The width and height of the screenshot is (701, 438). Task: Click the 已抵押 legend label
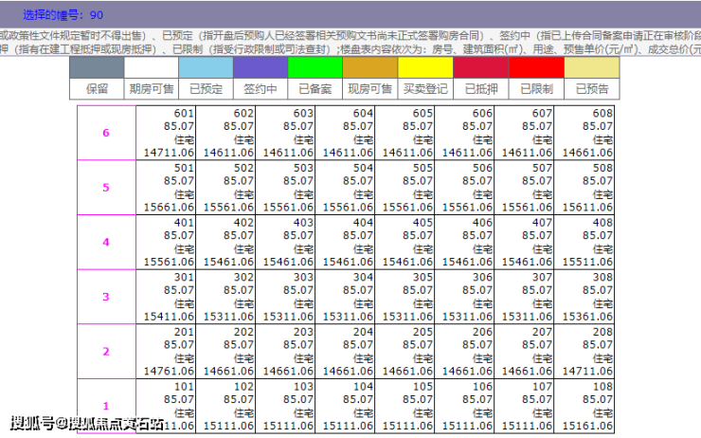480,89
